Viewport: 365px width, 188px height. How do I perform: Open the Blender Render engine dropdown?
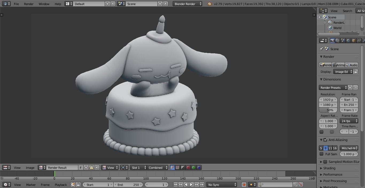point(188,4)
